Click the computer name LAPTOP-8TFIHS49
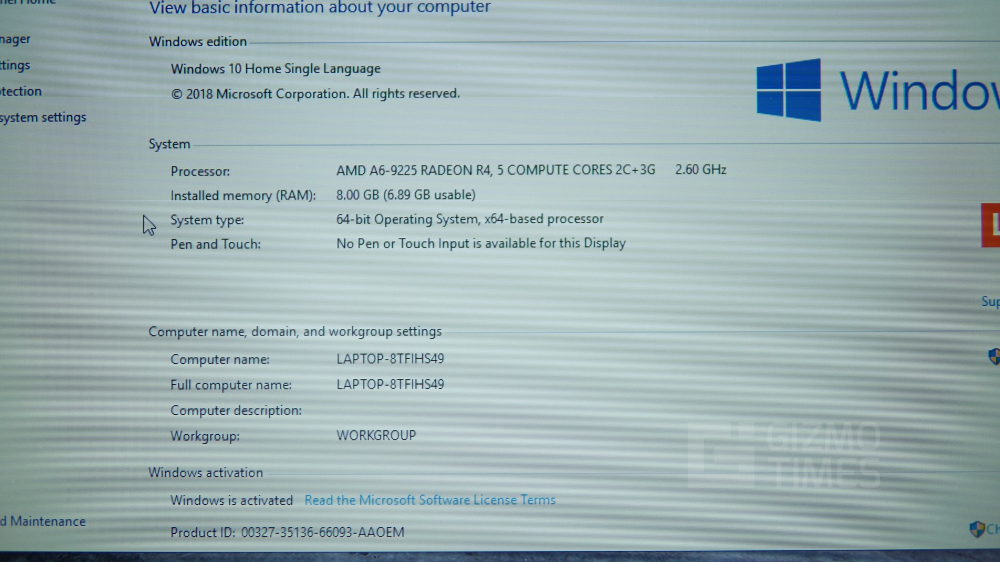The image size is (1000, 562). (x=390, y=359)
